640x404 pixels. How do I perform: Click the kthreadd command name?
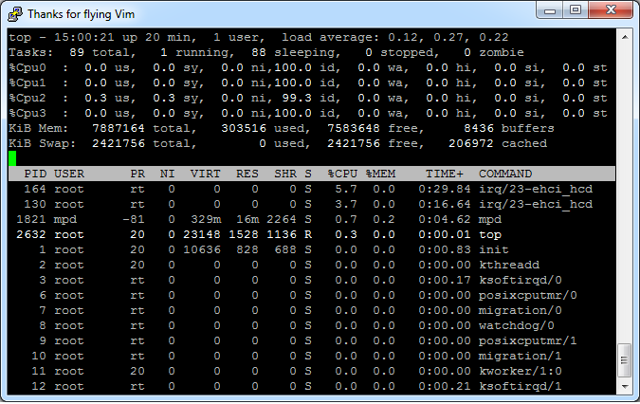click(x=509, y=265)
